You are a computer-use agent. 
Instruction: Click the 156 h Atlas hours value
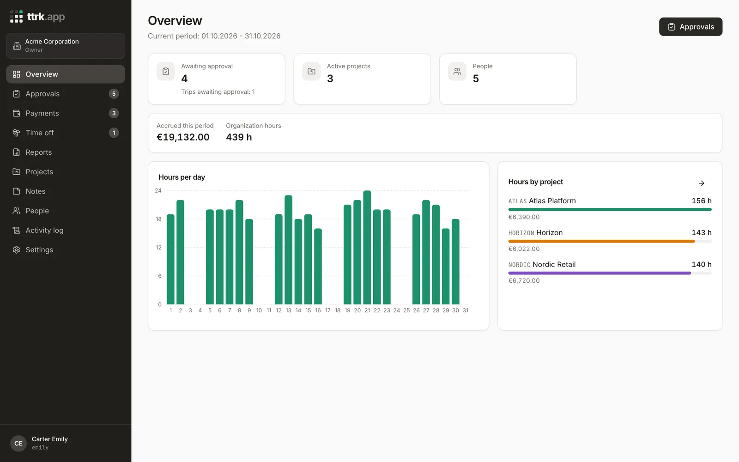pyautogui.click(x=702, y=201)
